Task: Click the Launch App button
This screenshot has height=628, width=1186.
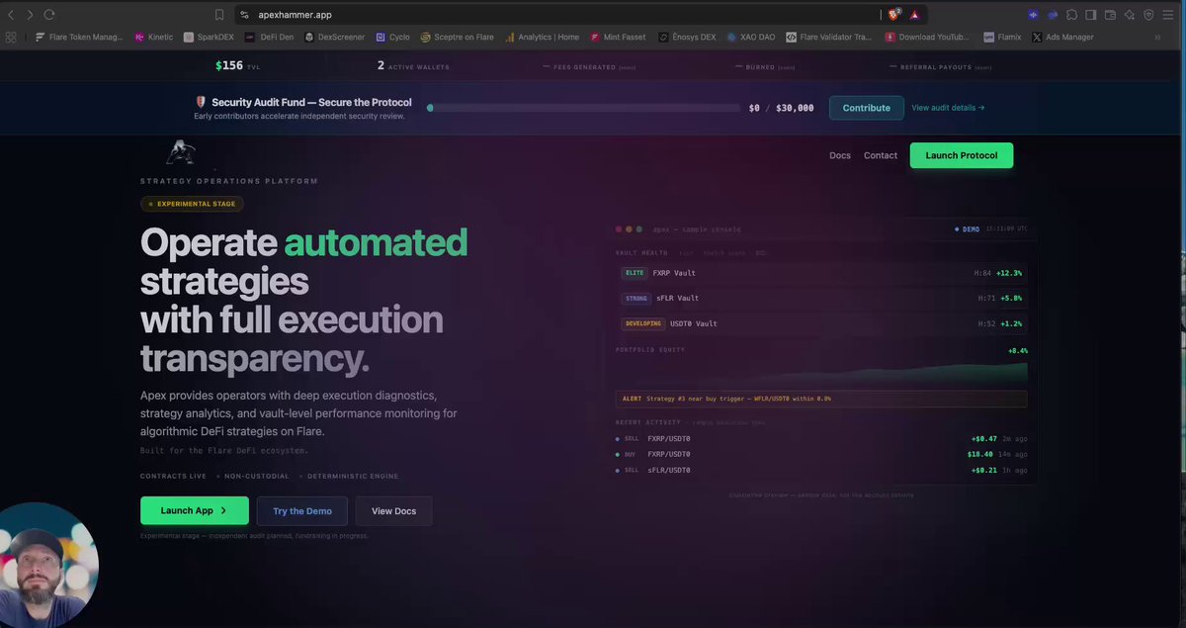Action: [x=195, y=510]
